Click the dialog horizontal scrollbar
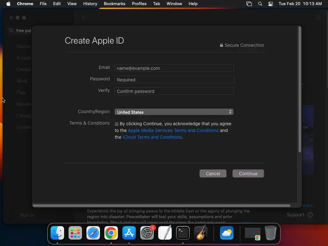 coord(161,206)
